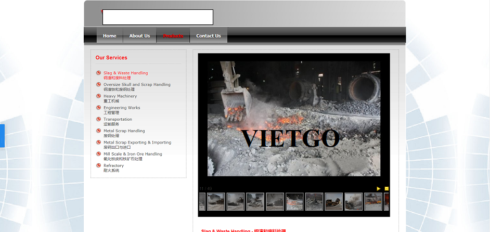Open Mill Scale & Iron Ore Handling link

133,157
